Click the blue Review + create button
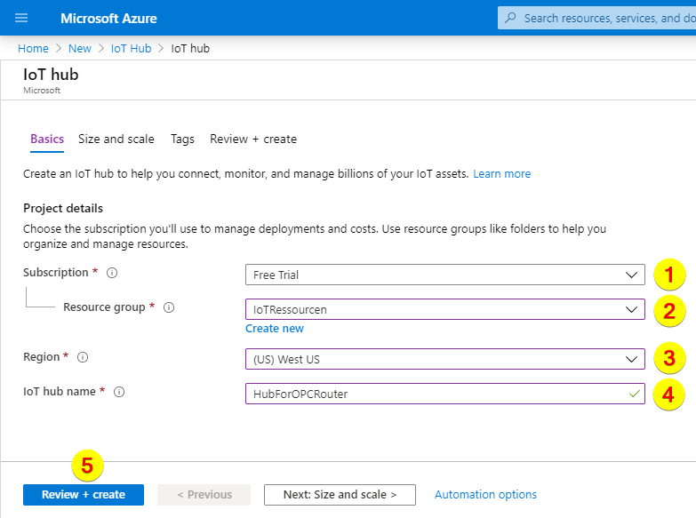 coord(84,495)
